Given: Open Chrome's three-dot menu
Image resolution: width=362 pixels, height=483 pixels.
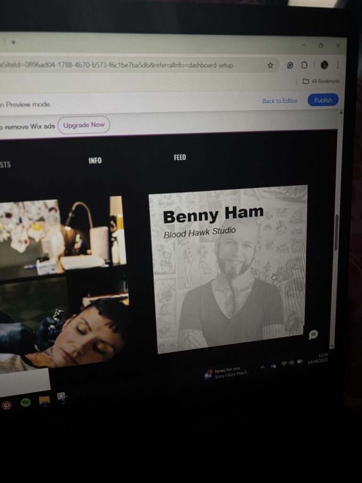Looking at the screenshot, I should coord(338,65).
